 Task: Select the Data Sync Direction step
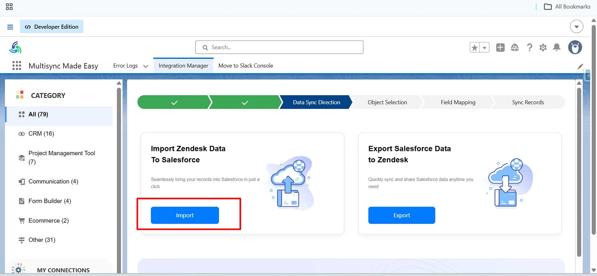click(x=317, y=102)
